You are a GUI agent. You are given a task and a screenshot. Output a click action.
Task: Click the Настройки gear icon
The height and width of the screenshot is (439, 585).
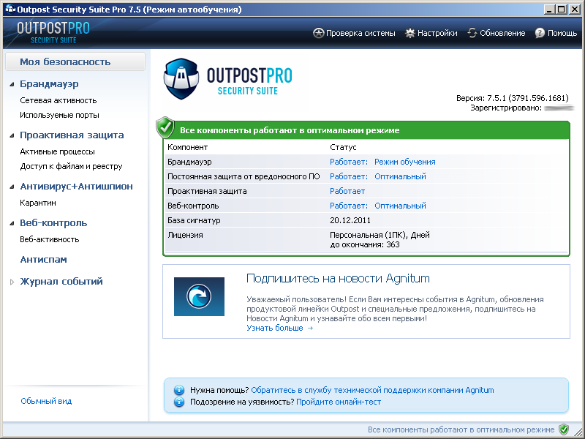point(410,33)
